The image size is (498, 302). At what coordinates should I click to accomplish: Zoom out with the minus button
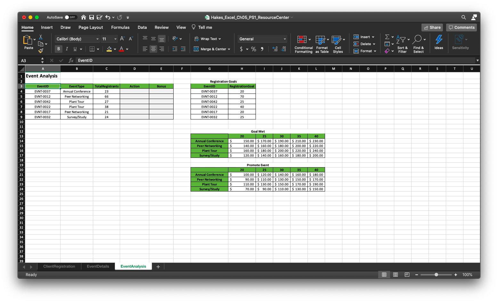[x=417, y=275]
